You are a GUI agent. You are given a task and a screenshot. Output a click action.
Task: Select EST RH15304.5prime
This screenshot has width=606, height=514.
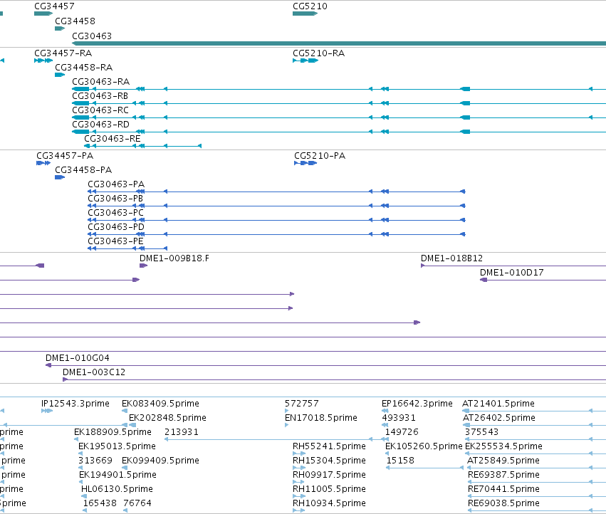pos(329,461)
